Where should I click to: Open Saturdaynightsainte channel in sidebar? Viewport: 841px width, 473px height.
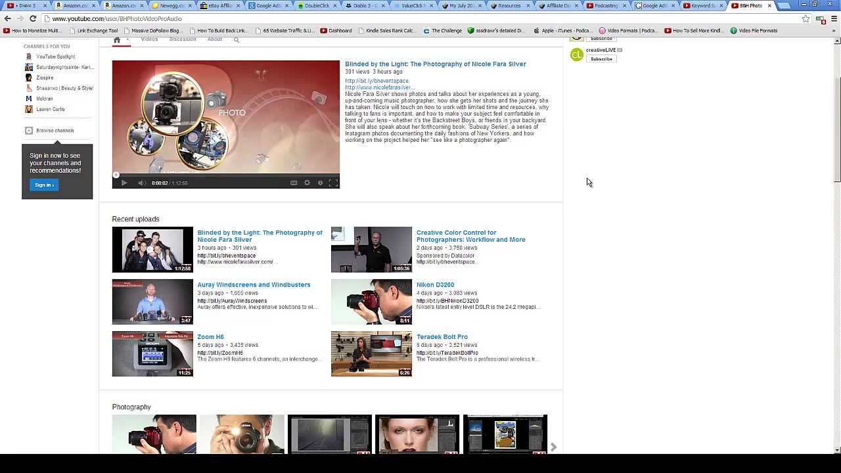[59, 67]
